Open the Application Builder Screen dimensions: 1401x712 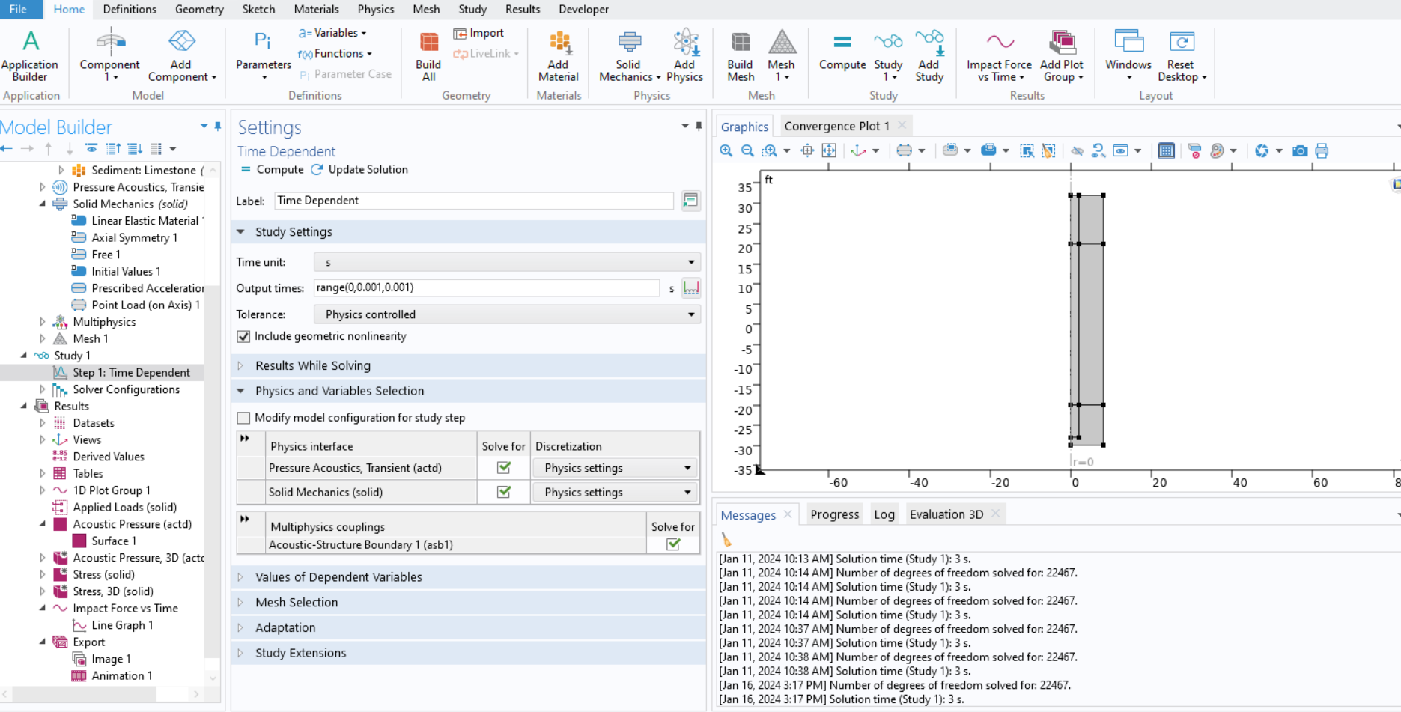[30, 55]
